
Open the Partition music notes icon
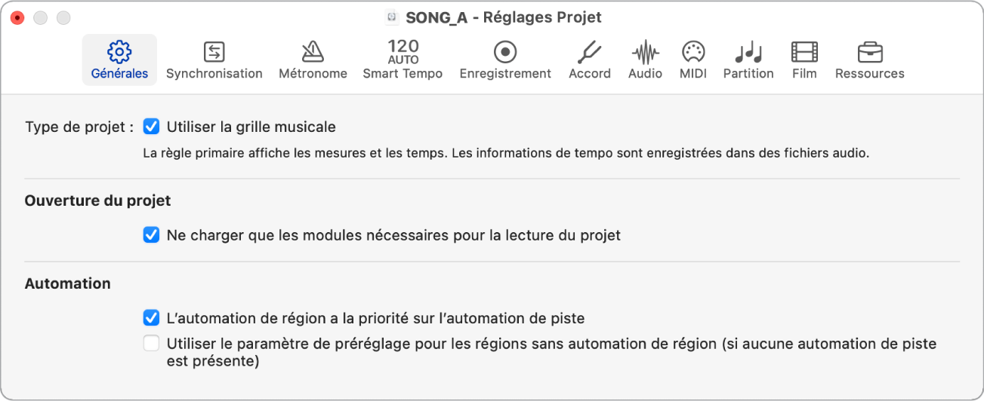point(748,52)
